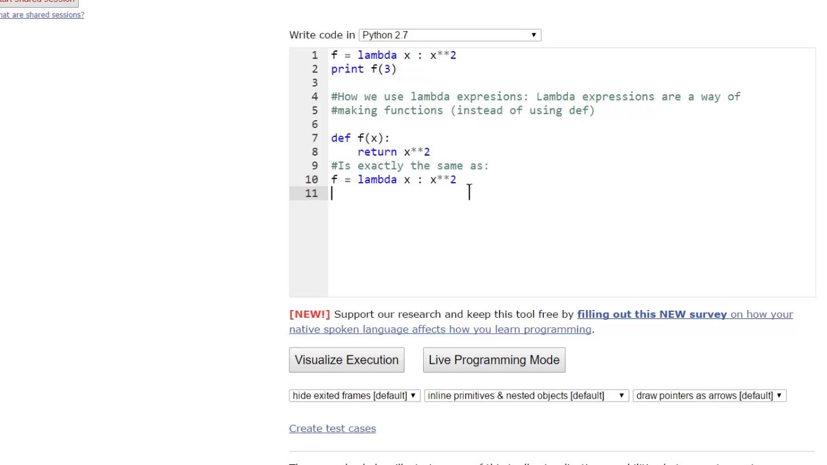The width and height of the screenshot is (827, 465).
Task: Click line number 1 in the gutter
Action: click(x=314, y=56)
